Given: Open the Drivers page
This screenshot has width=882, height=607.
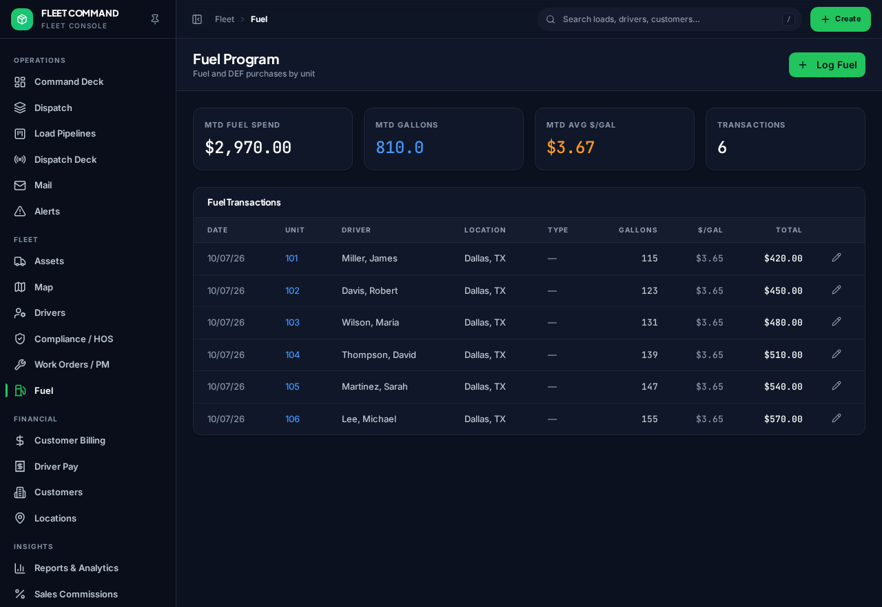Looking at the screenshot, I should [x=88, y=313].
